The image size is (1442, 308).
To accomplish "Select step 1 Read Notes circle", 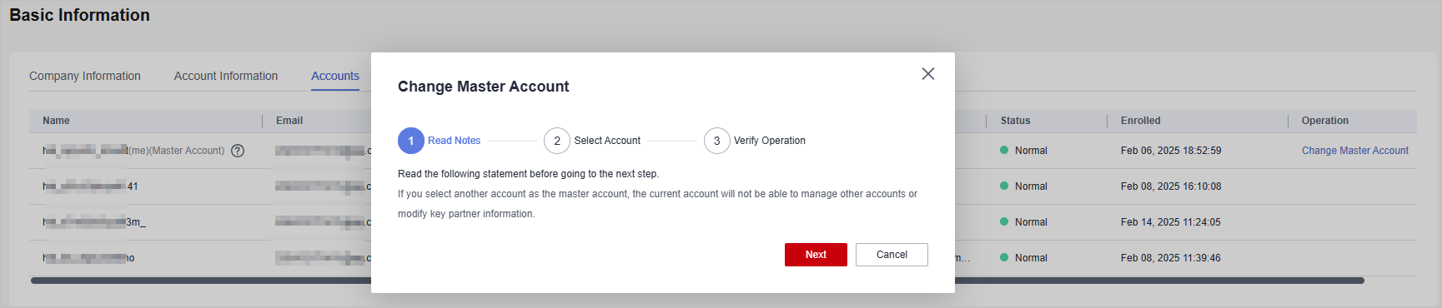I will coord(411,141).
